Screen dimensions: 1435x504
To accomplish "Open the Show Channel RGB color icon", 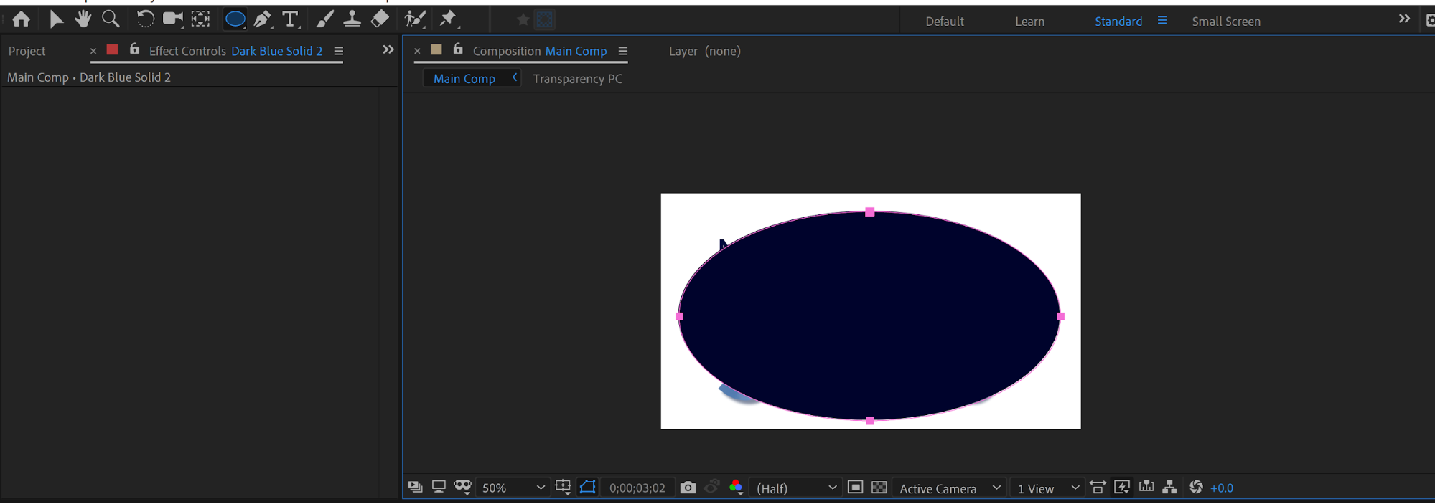I will point(736,488).
